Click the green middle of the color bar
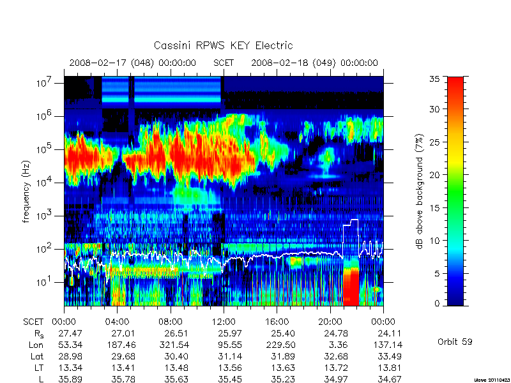This screenshot has width=511, height=383. click(455, 192)
